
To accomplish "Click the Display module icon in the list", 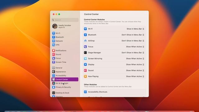I will tap(85, 64).
